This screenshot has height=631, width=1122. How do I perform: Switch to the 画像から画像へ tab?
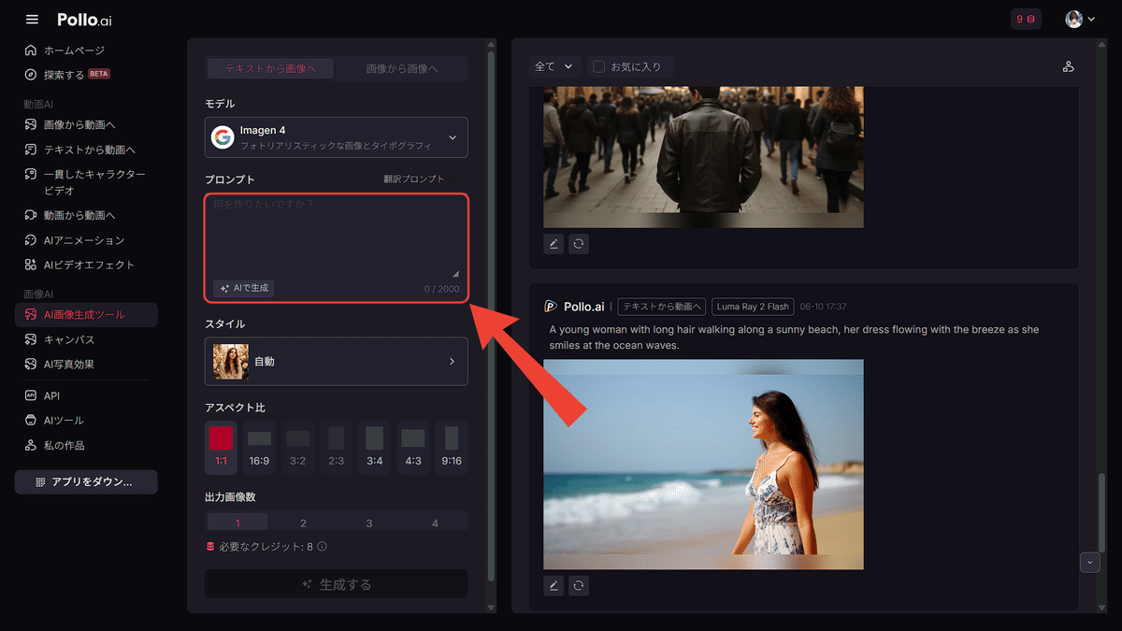point(402,68)
